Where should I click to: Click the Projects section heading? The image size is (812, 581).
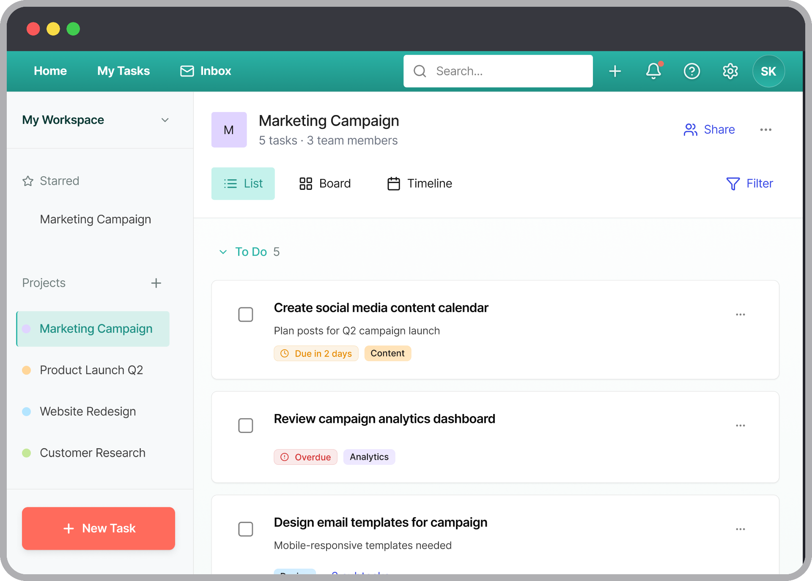click(44, 283)
